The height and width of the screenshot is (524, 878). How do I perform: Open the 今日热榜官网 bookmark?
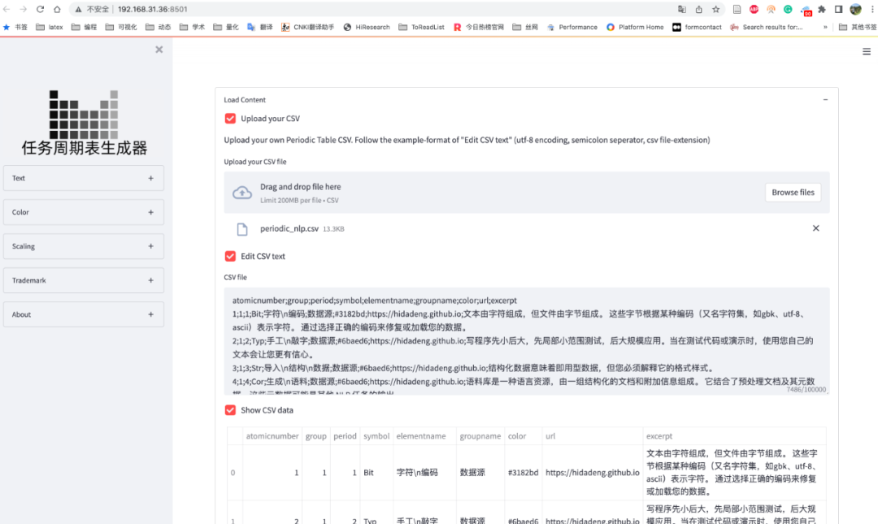tap(479, 27)
